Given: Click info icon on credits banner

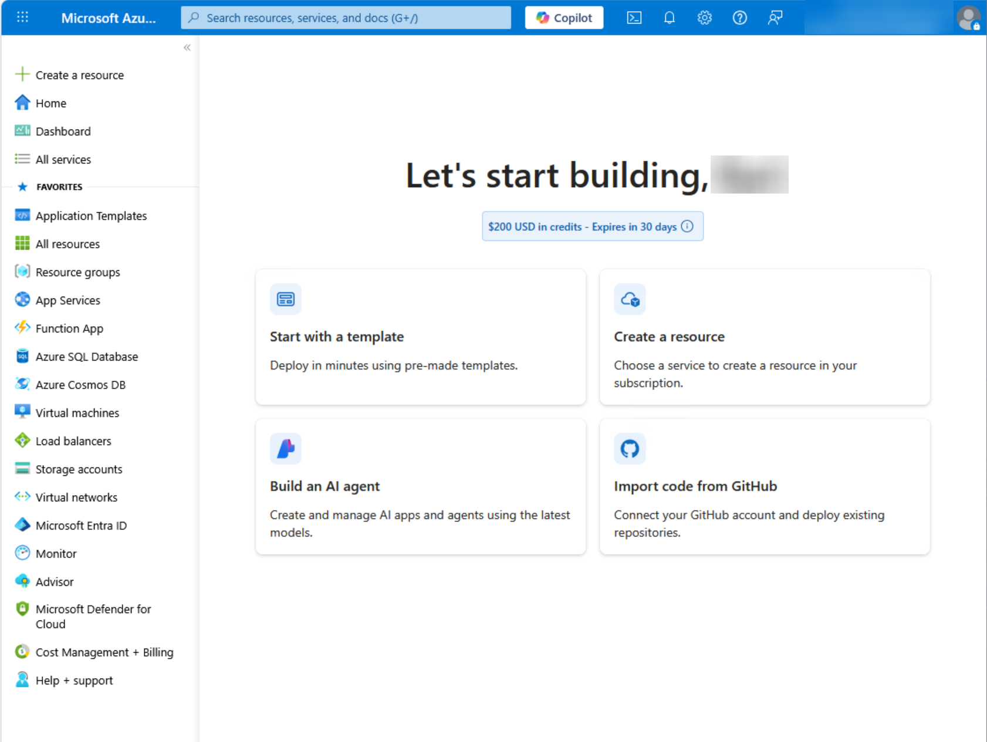Looking at the screenshot, I should (687, 226).
